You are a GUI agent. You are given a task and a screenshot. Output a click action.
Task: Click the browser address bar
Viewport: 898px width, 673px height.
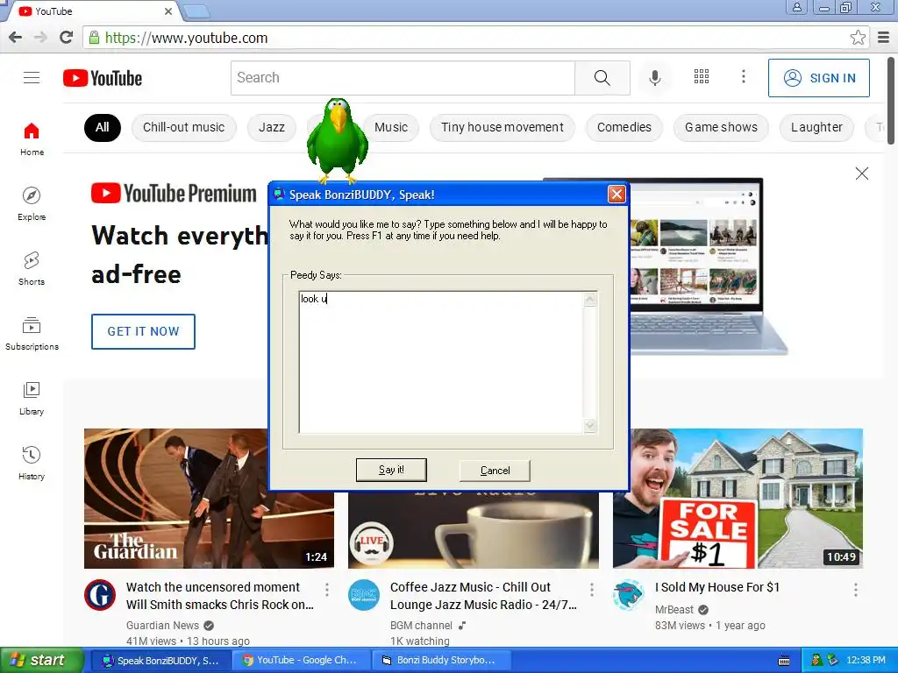(470, 38)
